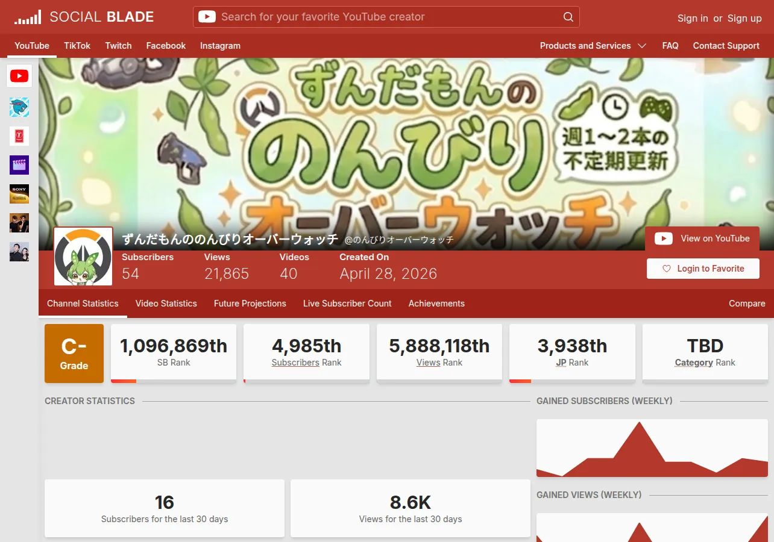Viewport: 774px width, 542px height.
Task: Click the Gained Subscribers weekly chart
Action: click(x=652, y=448)
